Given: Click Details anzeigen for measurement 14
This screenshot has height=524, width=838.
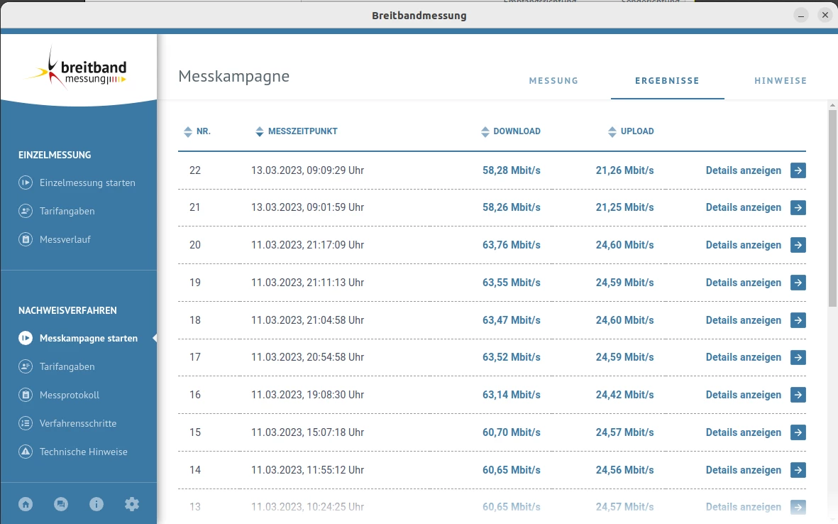Looking at the screenshot, I should tap(744, 470).
